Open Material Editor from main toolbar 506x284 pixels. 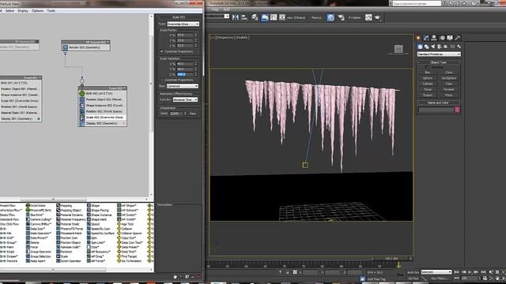[x=330, y=17]
